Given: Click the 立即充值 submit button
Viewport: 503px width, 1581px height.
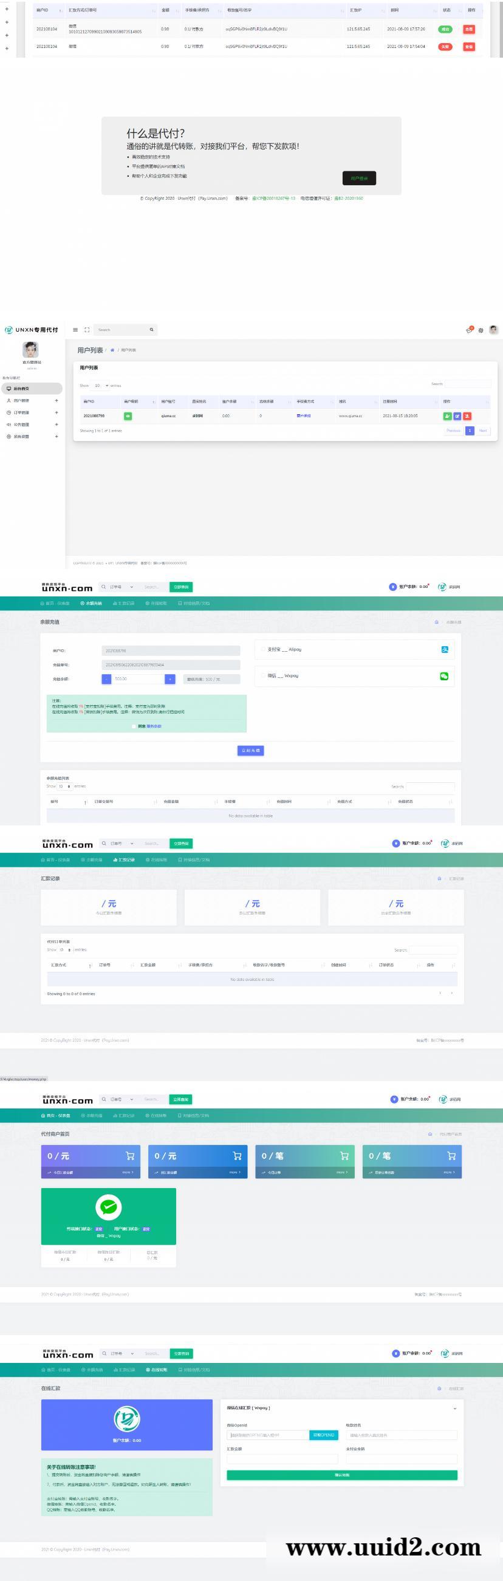Looking at the screenshot, I should pos(250,750).
